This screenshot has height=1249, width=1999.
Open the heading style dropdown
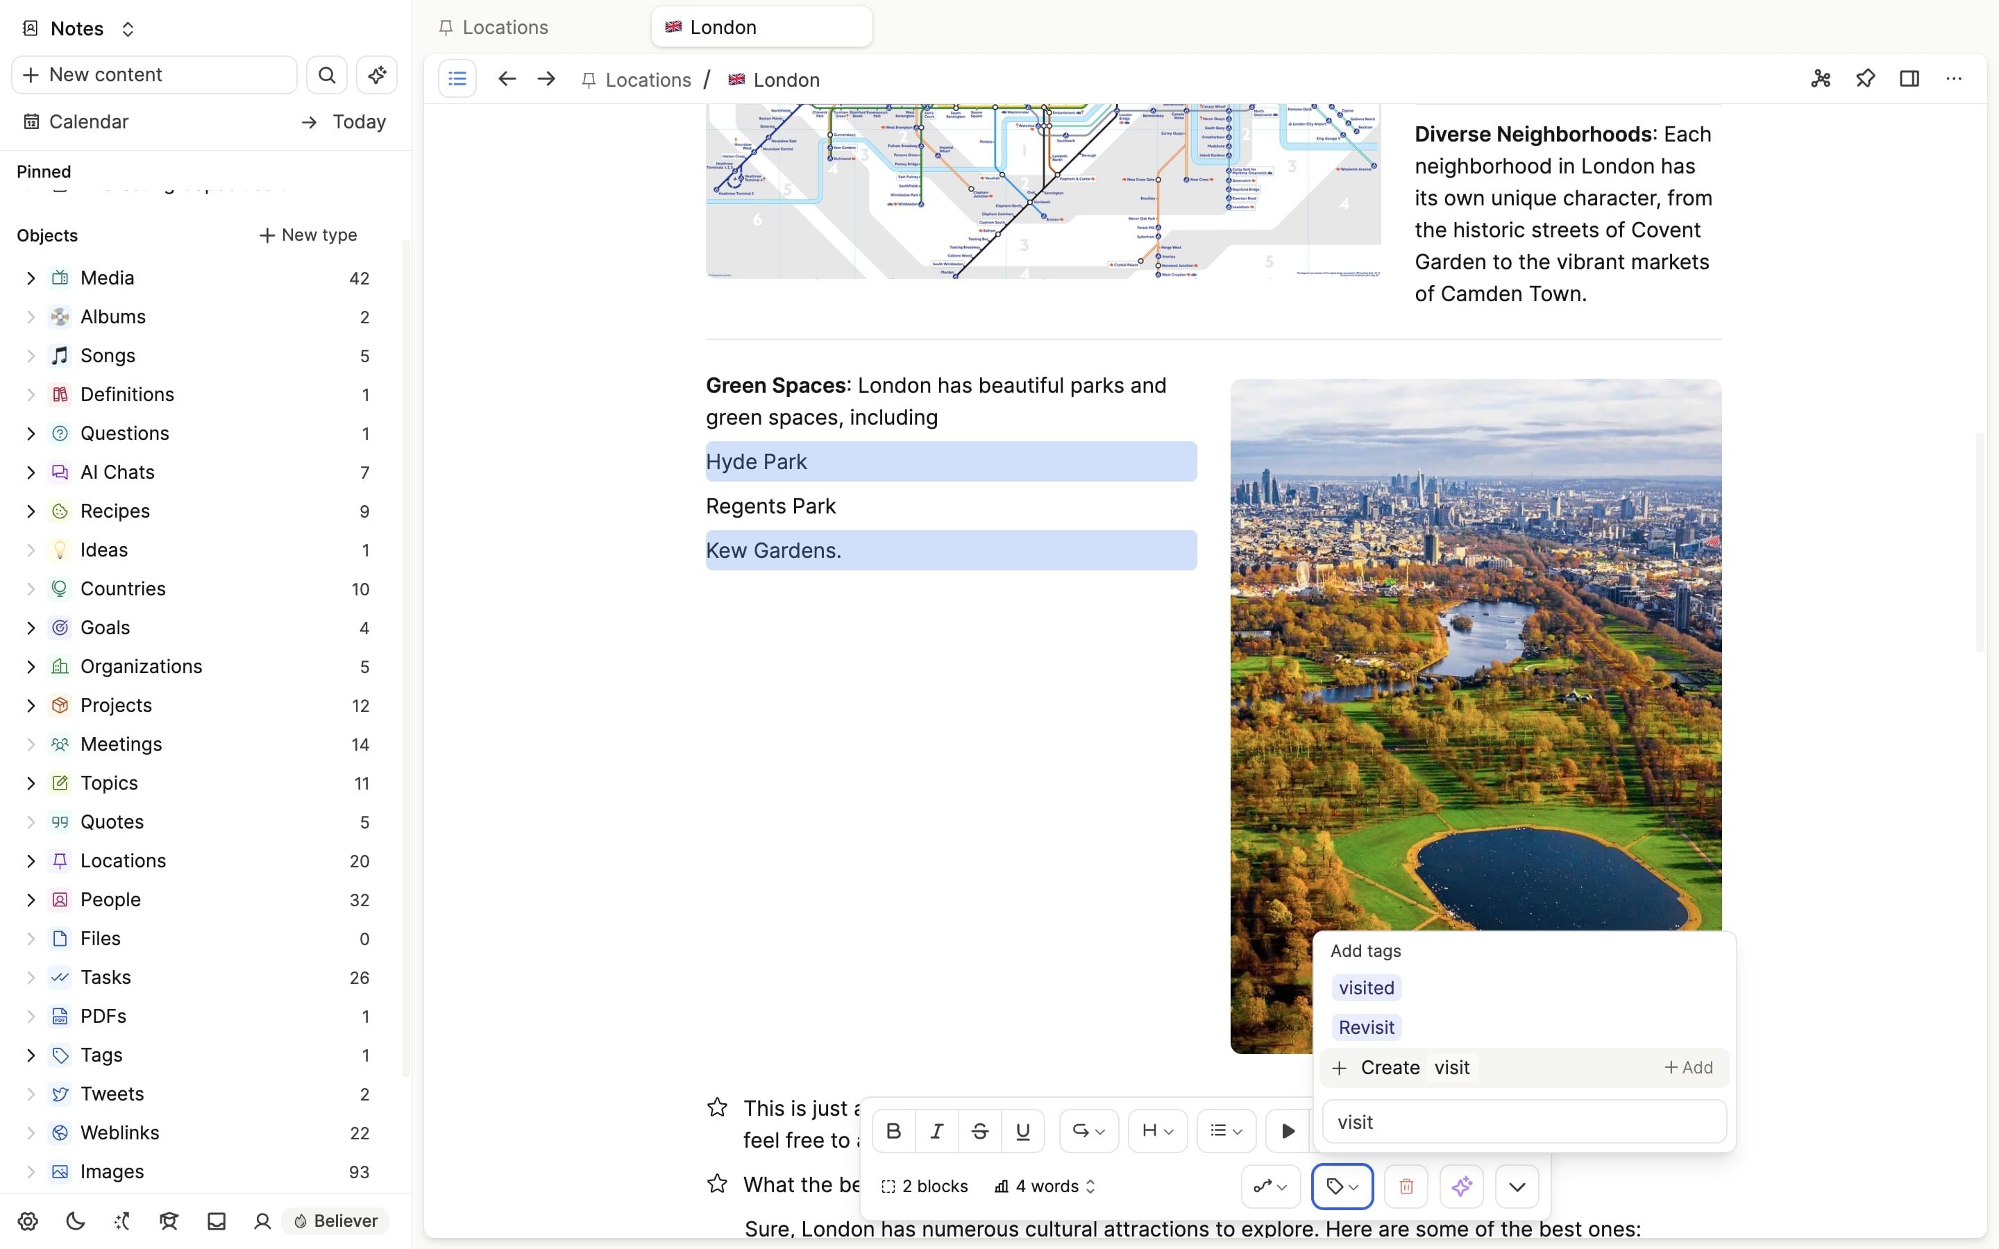click(x=1156, y=1131)
